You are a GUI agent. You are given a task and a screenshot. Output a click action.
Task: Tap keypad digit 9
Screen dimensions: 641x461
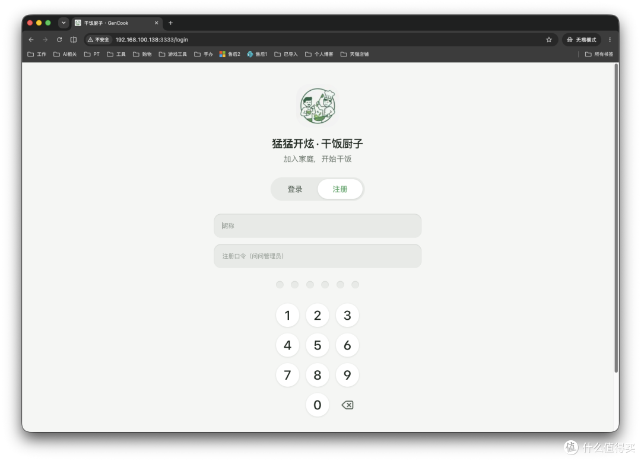point(347,375)
